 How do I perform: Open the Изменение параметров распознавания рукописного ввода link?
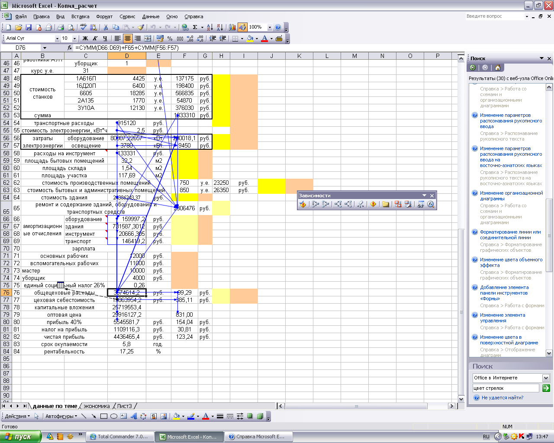(511, 121)
